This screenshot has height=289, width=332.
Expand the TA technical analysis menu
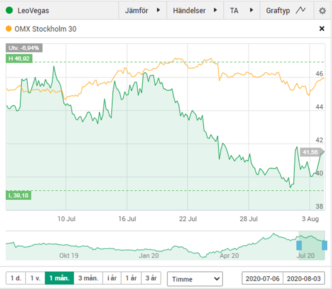coord(242,10)
